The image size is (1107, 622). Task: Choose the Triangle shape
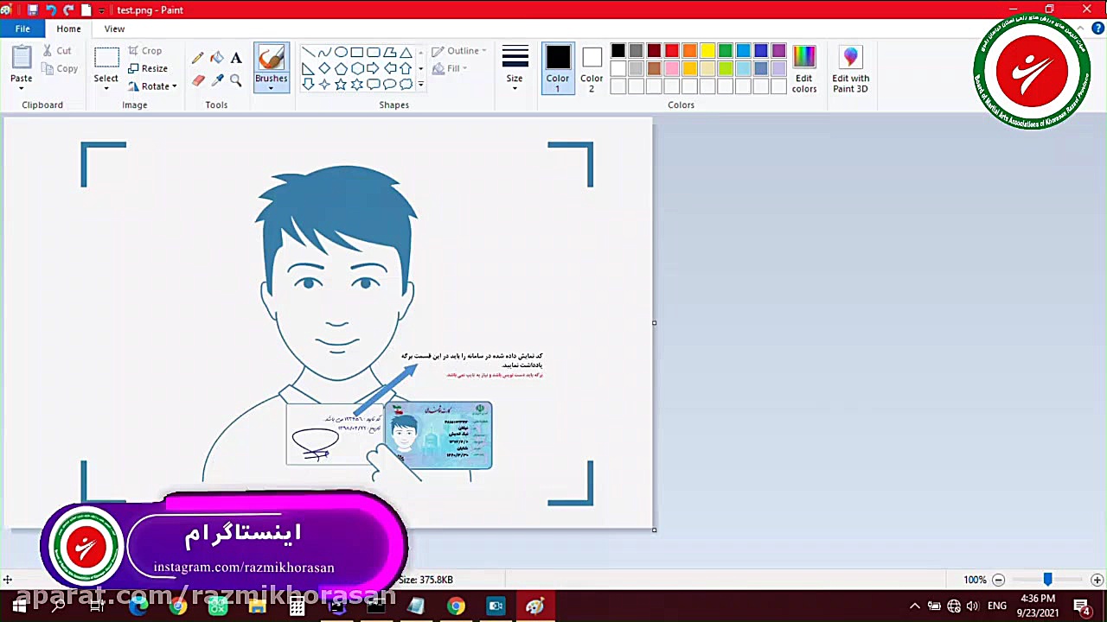click(406, 52)
